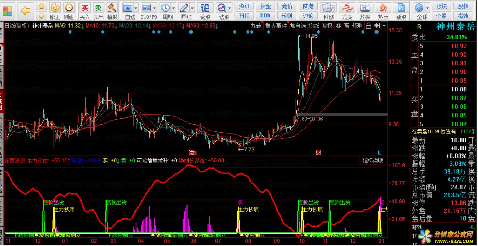Viewport: 478px width, 246px height.
Task: Toggle 复权 price adjustment on the chart
Action: coord(327,26)
